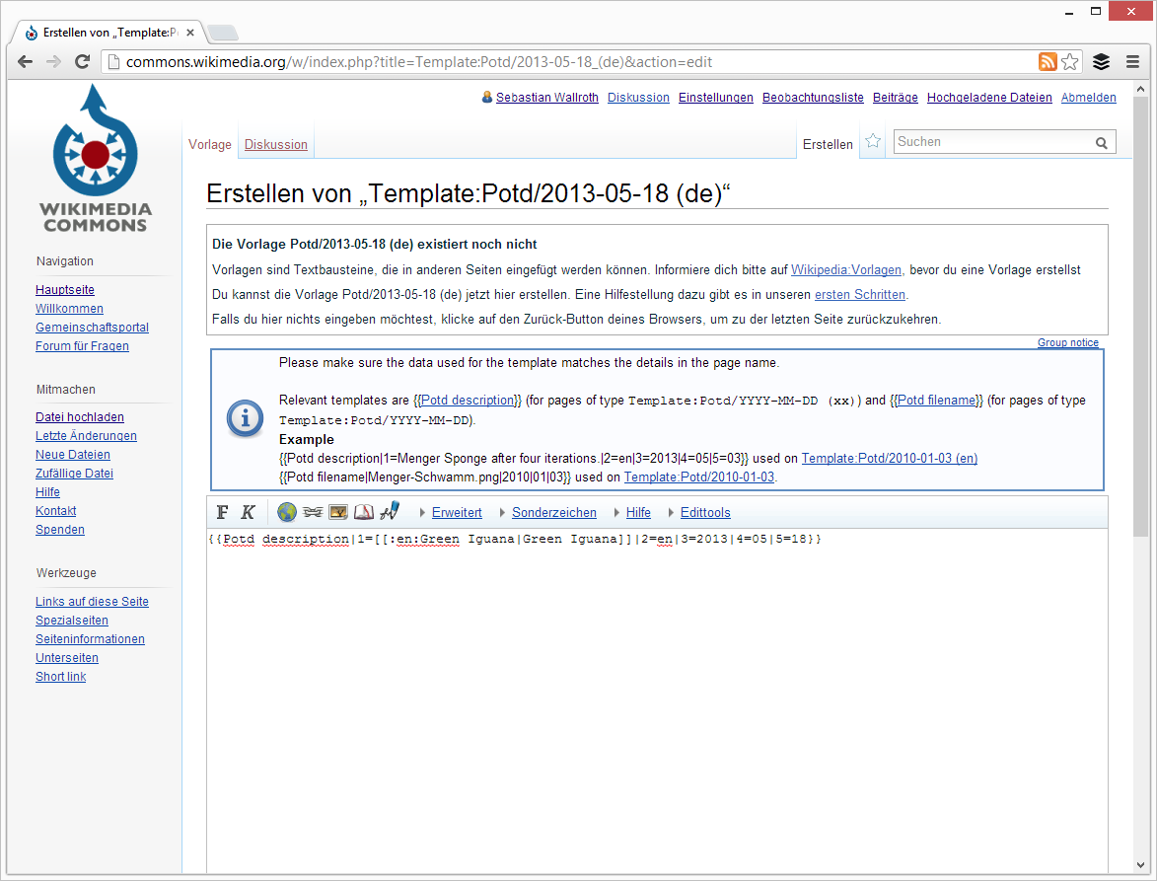Click the bold (F) formatting icon

click(x=223, y=512)
